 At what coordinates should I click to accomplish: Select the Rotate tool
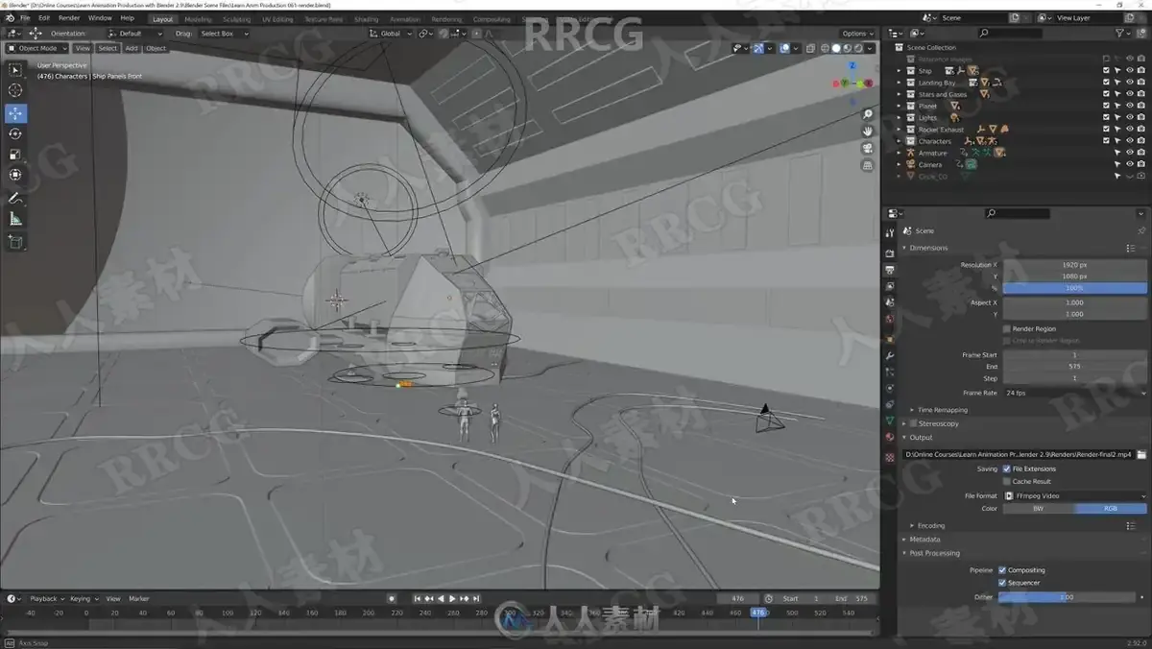pyautogui.click(x=15, y=133)
